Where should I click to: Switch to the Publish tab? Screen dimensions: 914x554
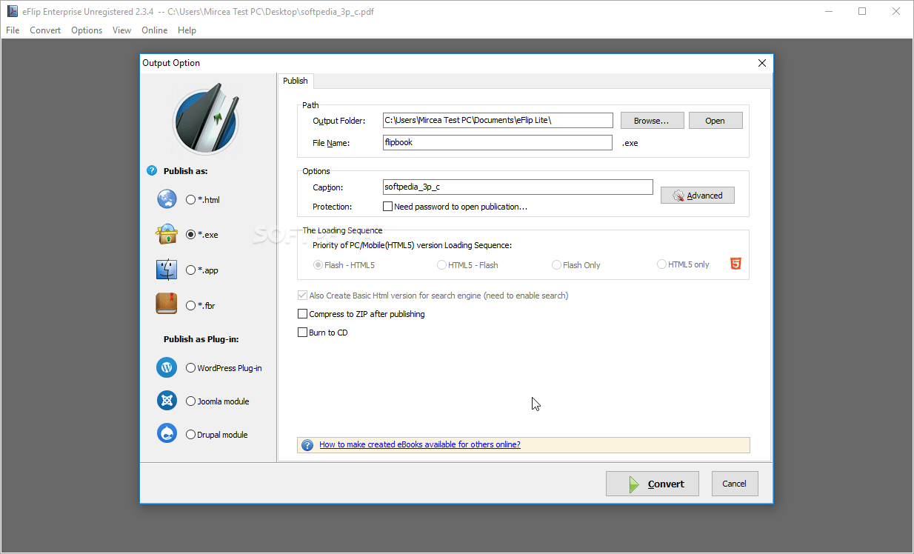tap(296, 81)
